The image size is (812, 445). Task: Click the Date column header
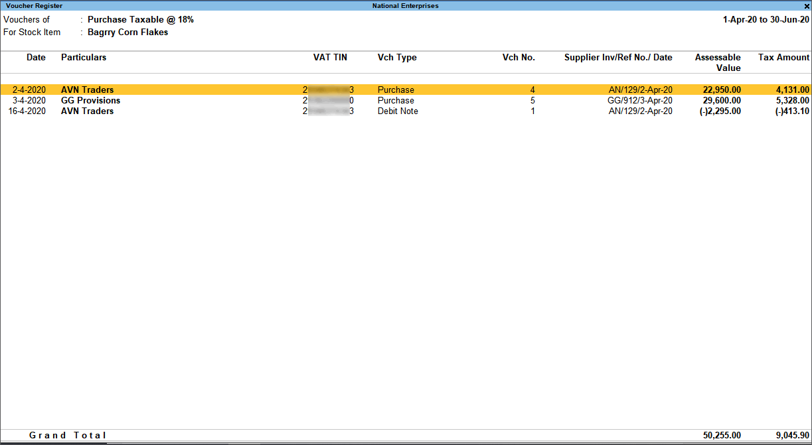(36, 58)
